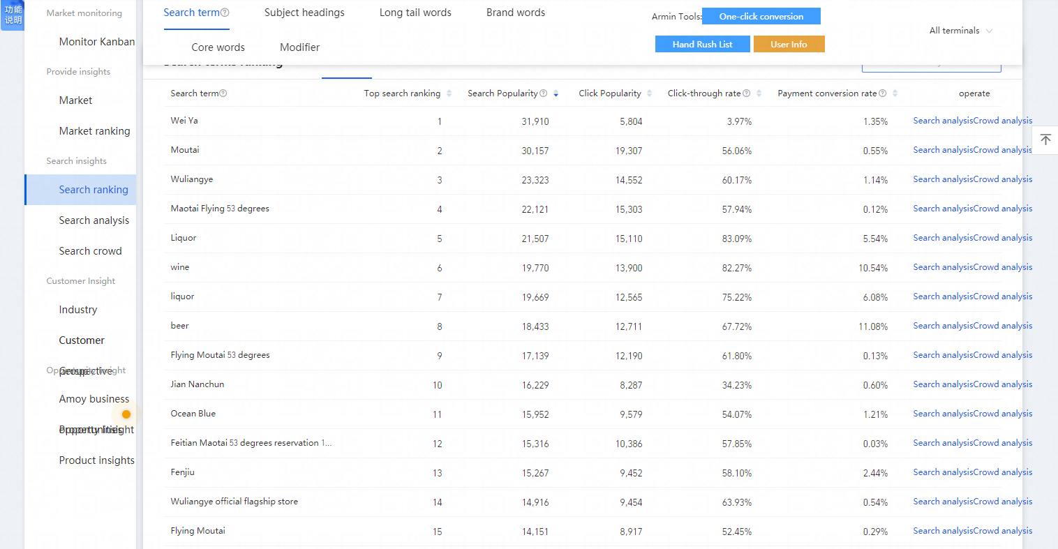Sort by Payment conversion rate arrows

pyautogui.click(x=895, y=93)
